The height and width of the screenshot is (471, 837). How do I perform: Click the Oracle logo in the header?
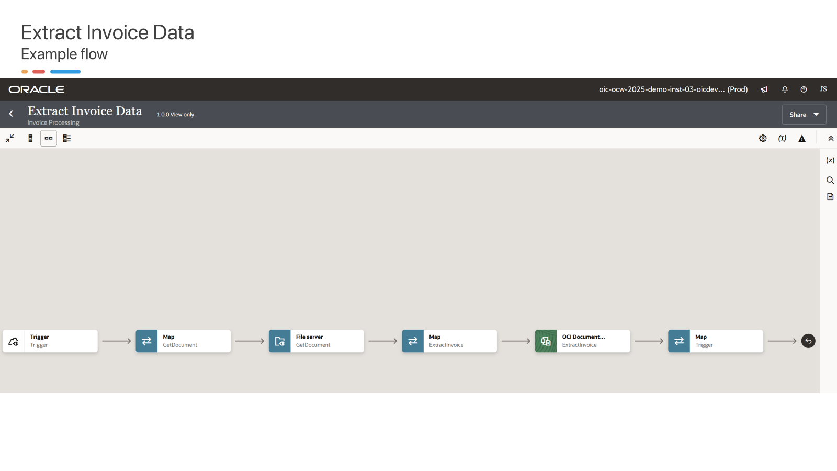click(36, 89)
